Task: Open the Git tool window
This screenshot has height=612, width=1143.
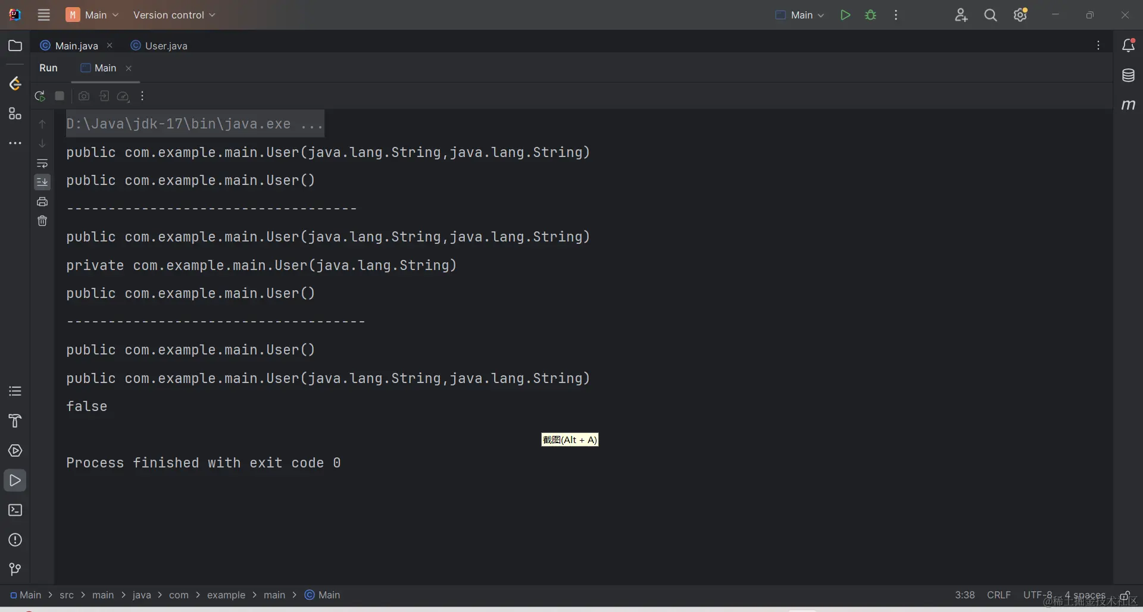Action: (15, 569)
